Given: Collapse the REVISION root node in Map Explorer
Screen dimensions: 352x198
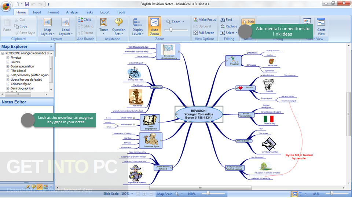Looking at the screenshot, I should pos(3,53).
